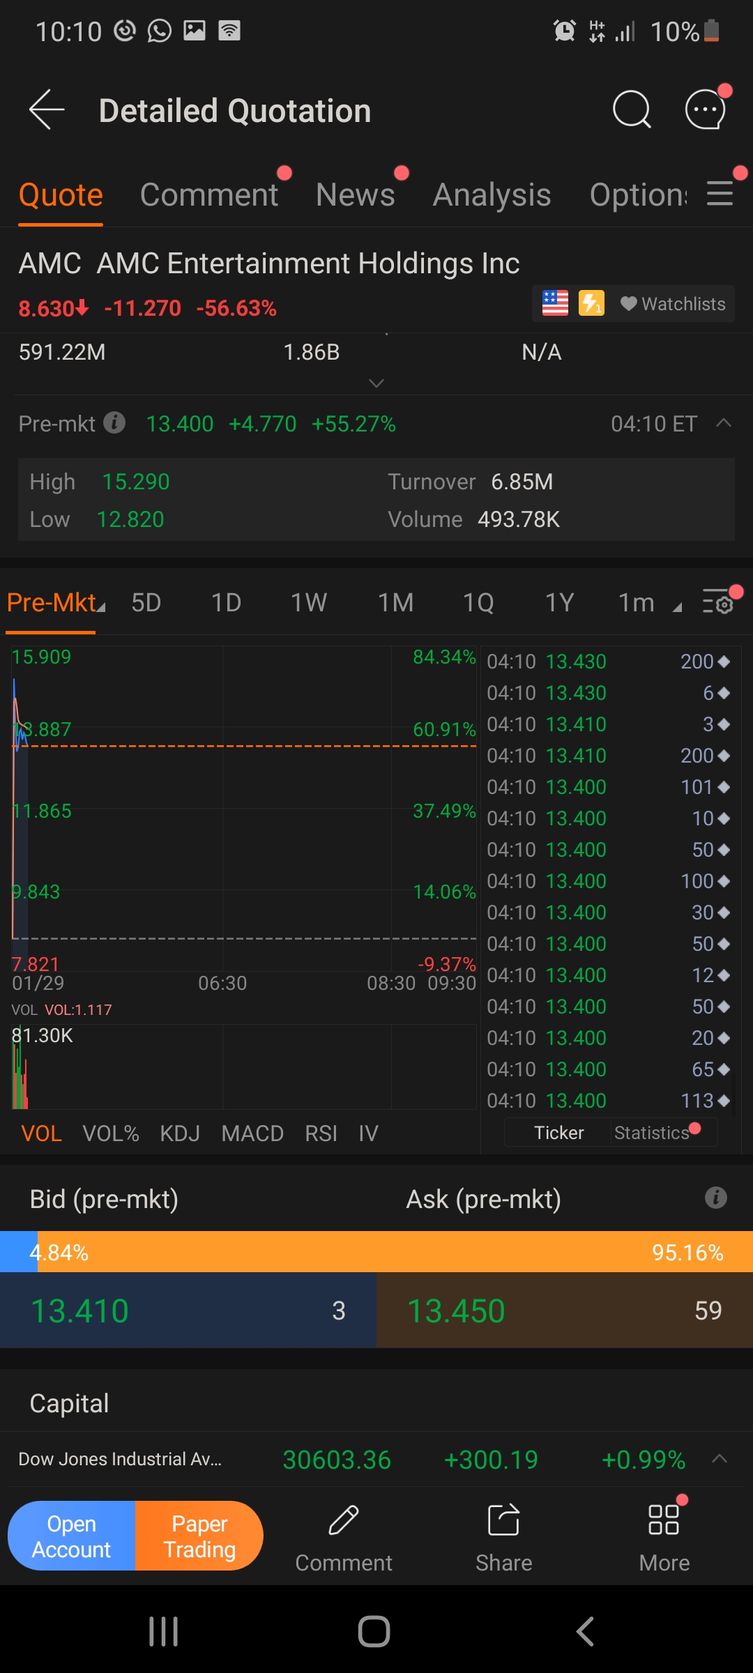The height and width of the screenshot is (1673, 753).
Task: Select the IV indicator
Action: [x=368, y=1133]
